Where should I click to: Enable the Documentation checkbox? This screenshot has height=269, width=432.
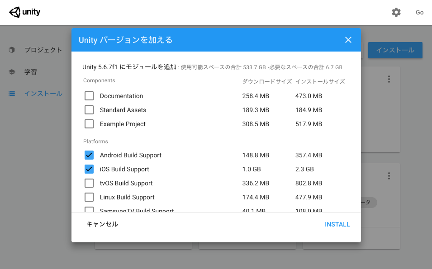click(x=89, y=96)
